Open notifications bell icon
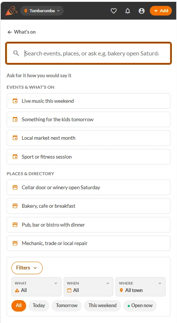177x323 pixels. (x=128, y=11)
